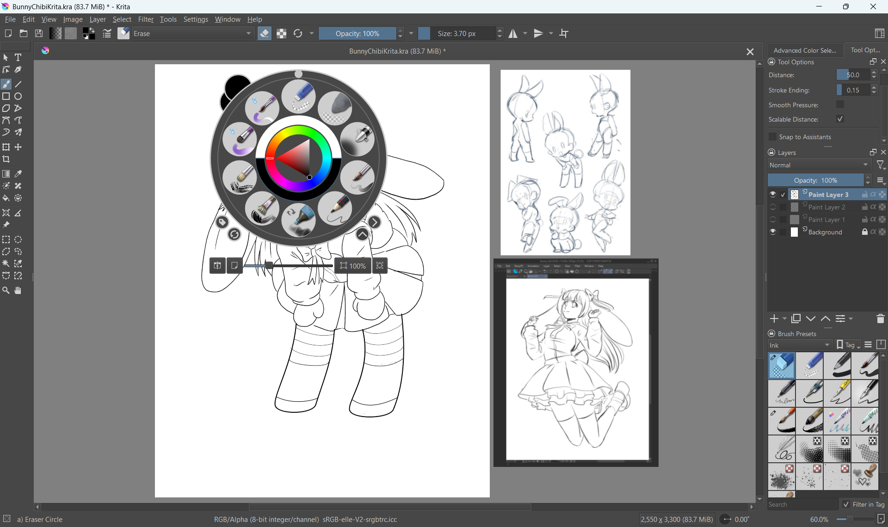
Task: Open the Filter menu
Action: coord(146,19)
